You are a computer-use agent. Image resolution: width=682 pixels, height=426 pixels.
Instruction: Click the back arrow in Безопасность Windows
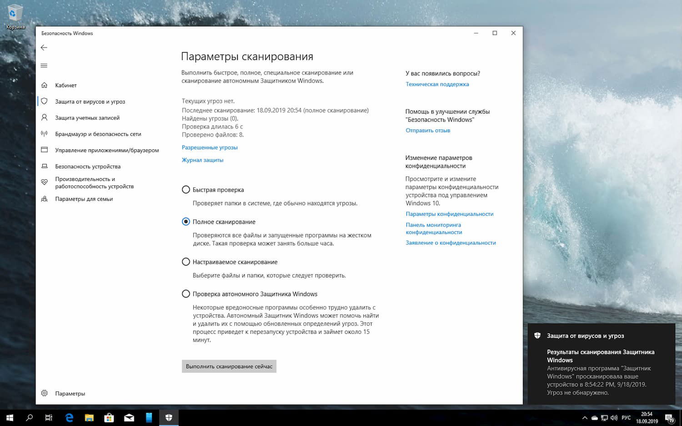(44, 47)
